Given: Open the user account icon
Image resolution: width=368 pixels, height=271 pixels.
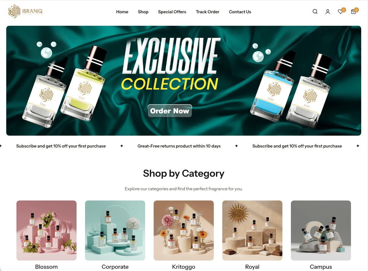Looking at the screenshot, I should click(x=328, y=12).
